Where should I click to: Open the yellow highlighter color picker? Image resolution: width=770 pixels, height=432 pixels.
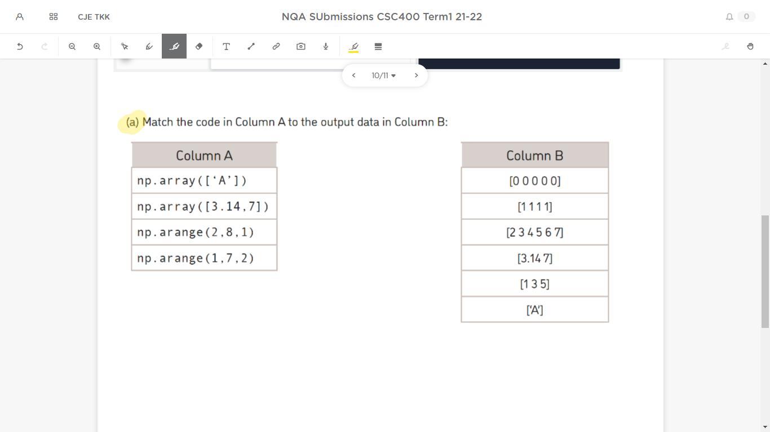353,47
